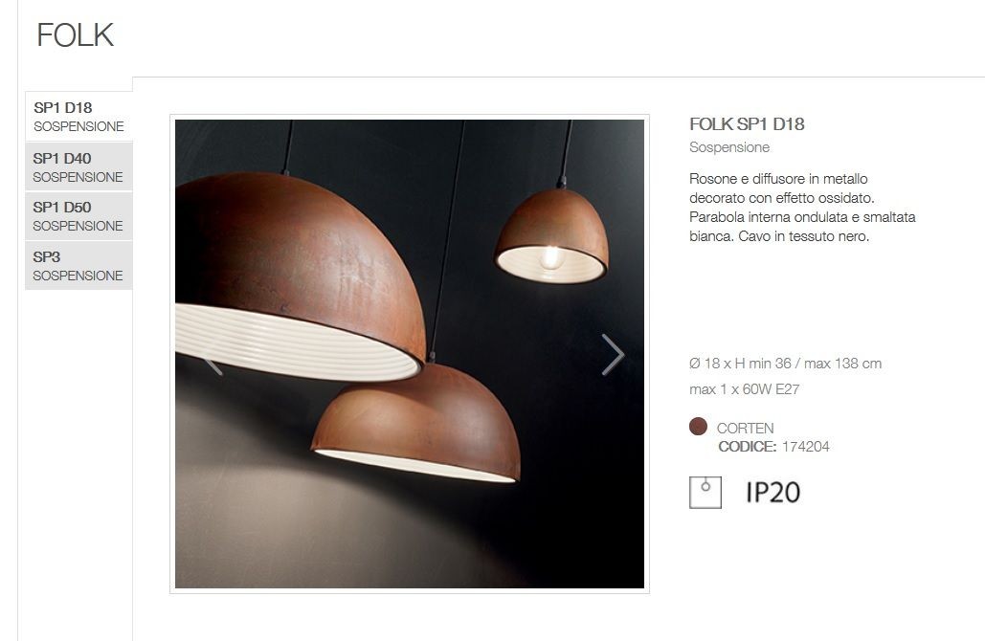Click the product code 174204
The image size is (985, 641).
(805, 447)
